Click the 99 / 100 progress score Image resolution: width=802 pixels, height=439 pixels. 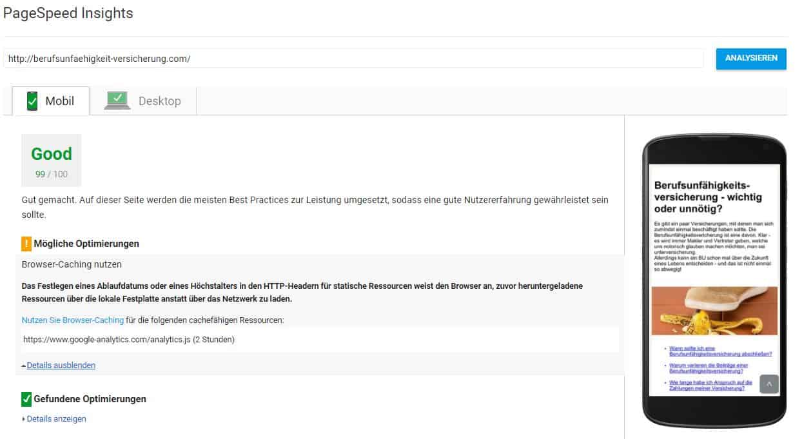[x=50, y=174]
